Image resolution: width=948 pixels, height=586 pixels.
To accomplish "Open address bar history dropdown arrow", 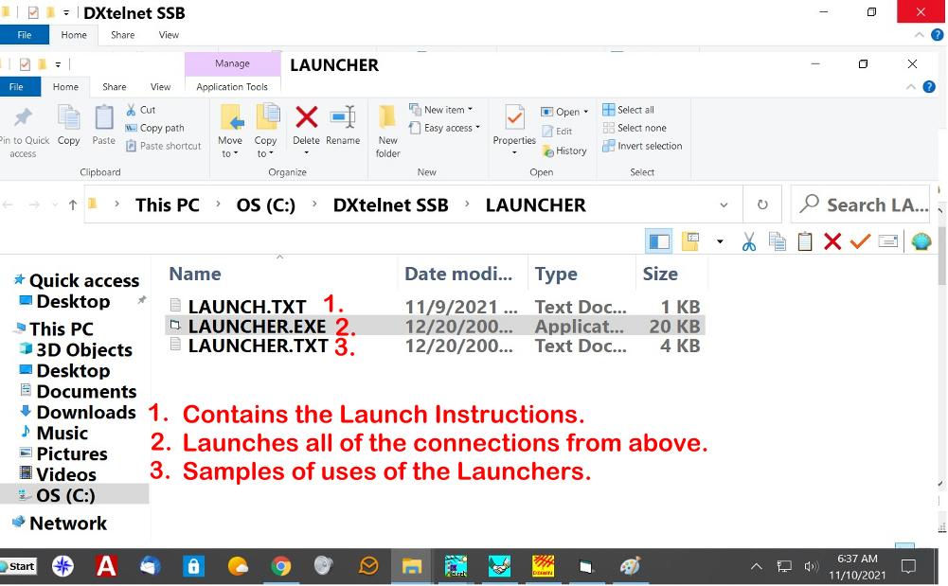I will point(724,205).
